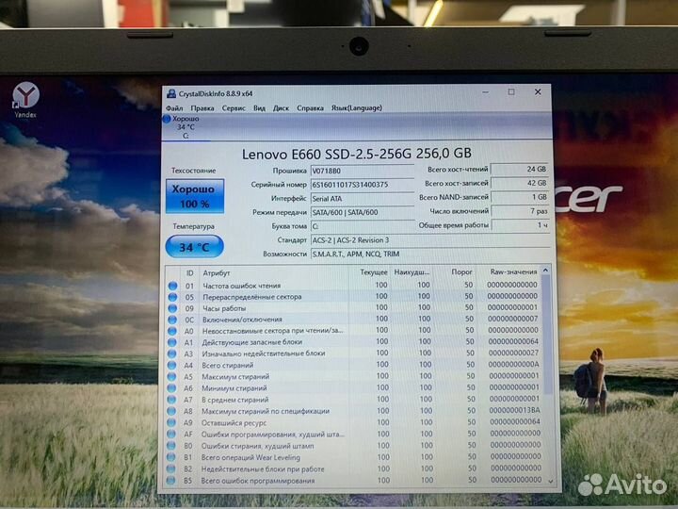The image size is (678, 509).
Task: Click the status dot for attribute B1
Action: (170, 457)
